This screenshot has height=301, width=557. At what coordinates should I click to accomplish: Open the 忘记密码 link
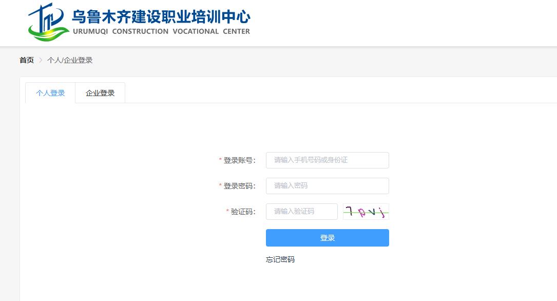pyautogui.click(x=280, y=259)
